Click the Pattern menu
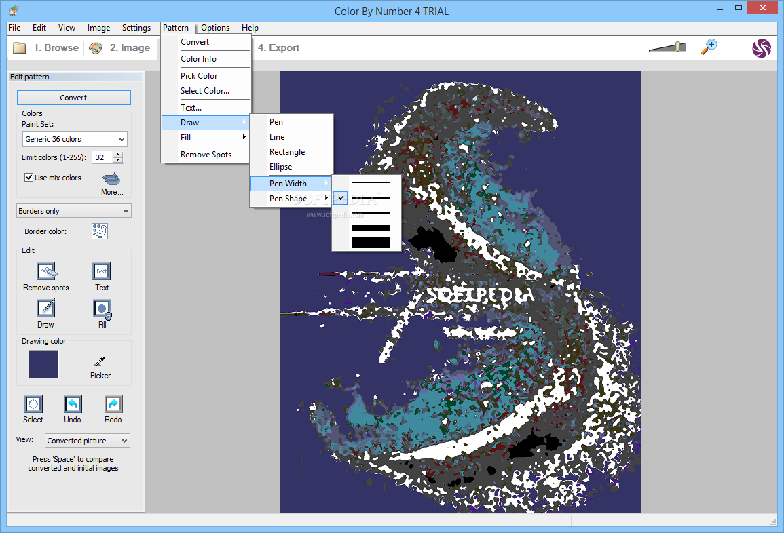Image resolution: width=784 pixels, height=533 pixels. [176, 28]
